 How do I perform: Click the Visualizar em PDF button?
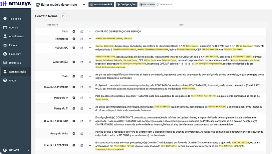pos(101,5)
